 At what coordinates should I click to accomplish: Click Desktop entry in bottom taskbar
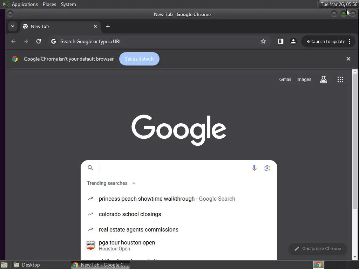point(27,265)
